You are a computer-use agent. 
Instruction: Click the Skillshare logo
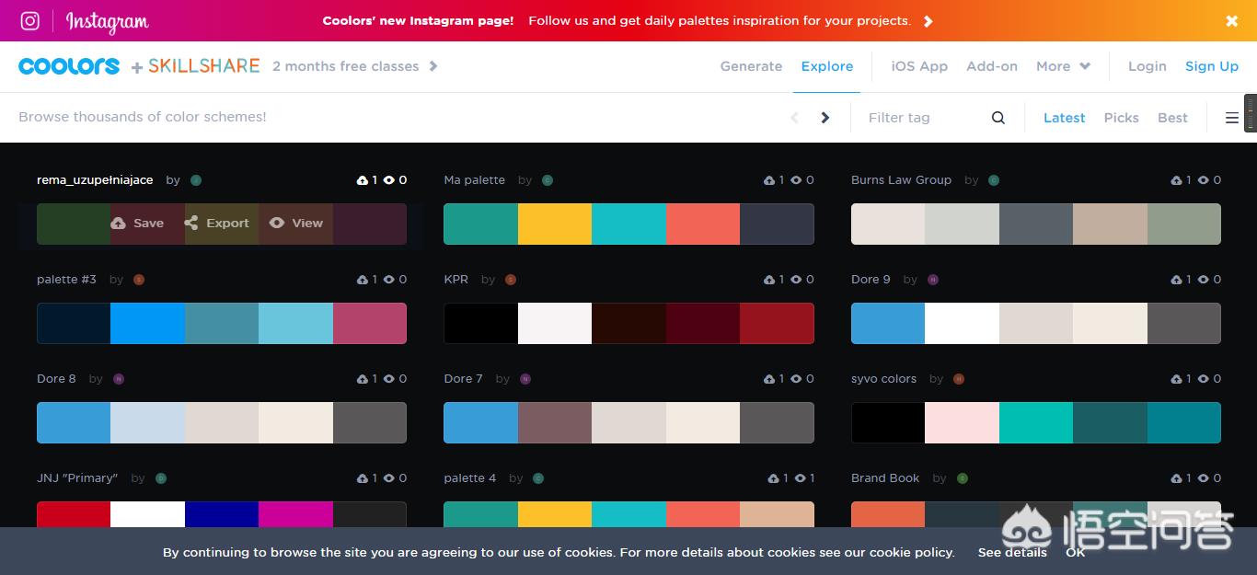(203, 66)
